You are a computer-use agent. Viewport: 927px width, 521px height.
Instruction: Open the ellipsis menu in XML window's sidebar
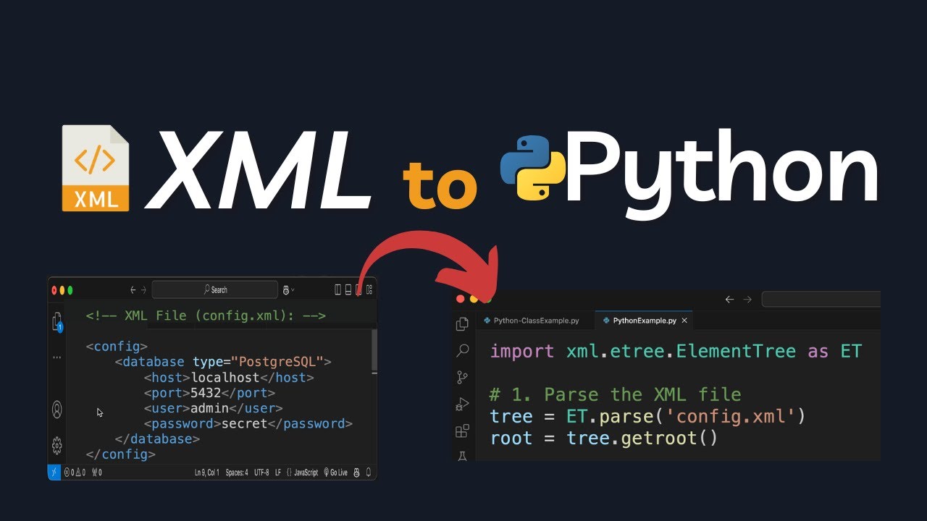tap(57, 357)
